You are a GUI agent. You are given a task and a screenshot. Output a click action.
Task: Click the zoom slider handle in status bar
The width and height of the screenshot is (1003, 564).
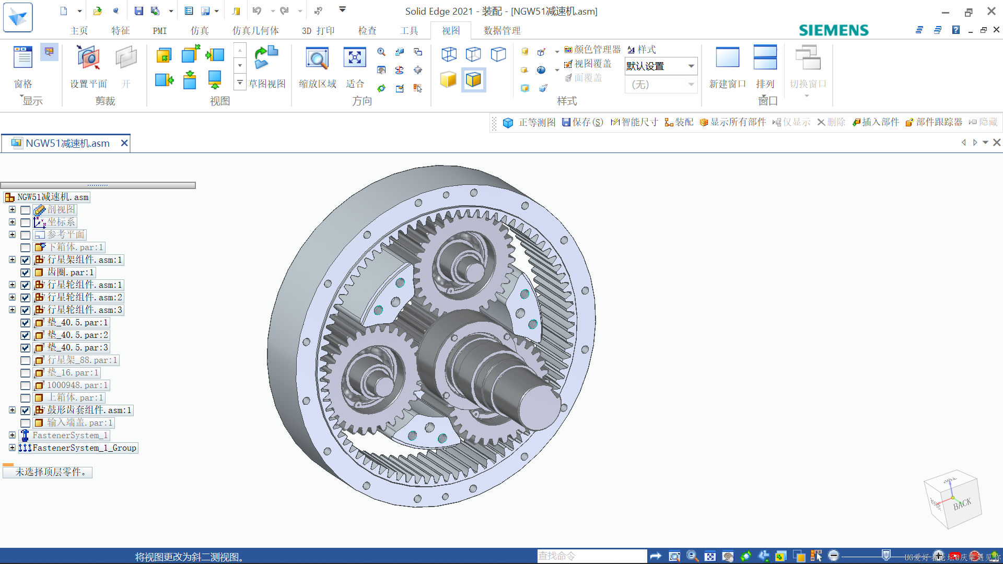pos(886,555)
